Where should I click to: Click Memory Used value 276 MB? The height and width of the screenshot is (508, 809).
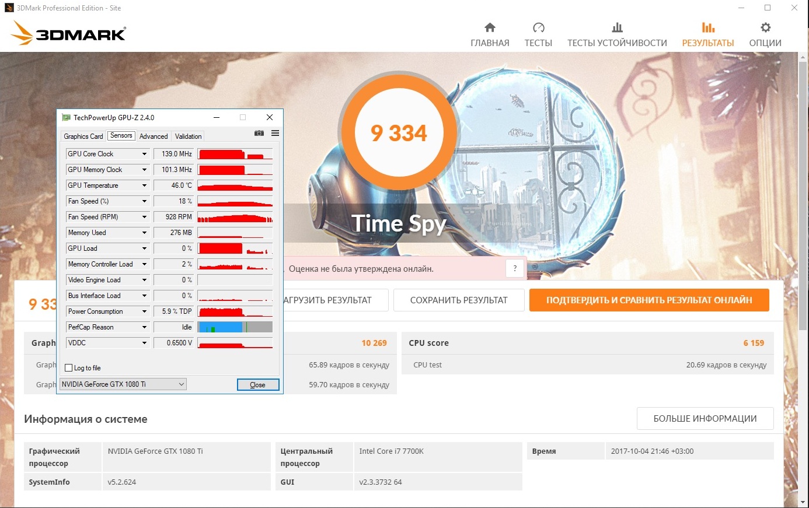pos(174,233)
